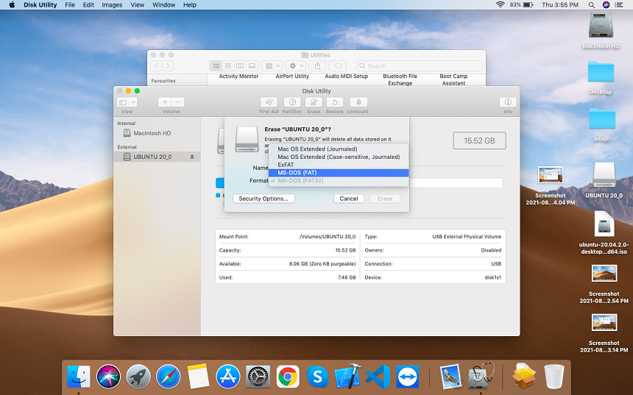The width and height of the screenshot is (633, 395).
Task: Open Notes from the Dock
Action: (x=198, y=377)
